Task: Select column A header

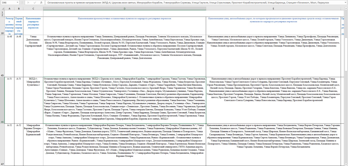Action: click(10, 8)
